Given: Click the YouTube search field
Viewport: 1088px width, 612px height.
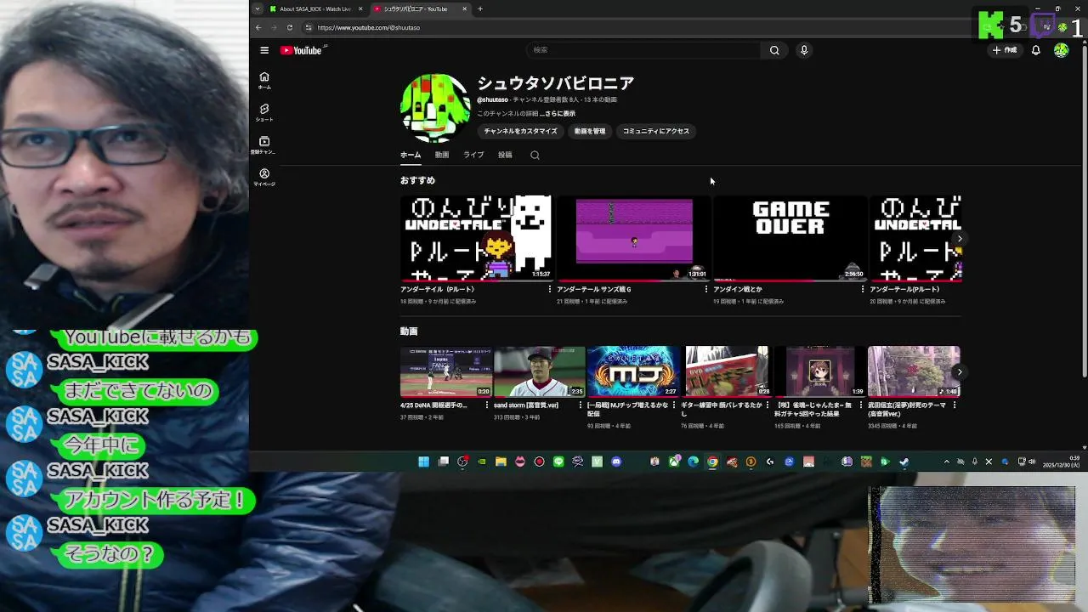Looking at the screenshot, I should [644, 50].
